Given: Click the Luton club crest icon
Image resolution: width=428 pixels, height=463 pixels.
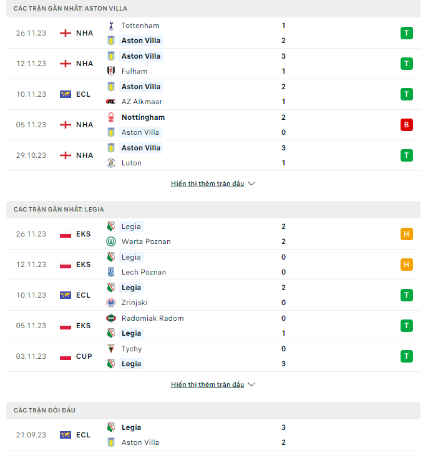Looking at the screenshot, I should pyautogui.click(x=111, y=163).
